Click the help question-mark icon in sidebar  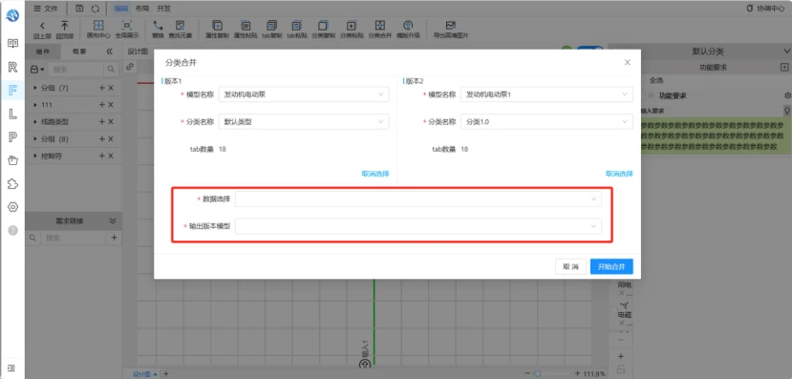pyautogui.click(x=13, y=230)
